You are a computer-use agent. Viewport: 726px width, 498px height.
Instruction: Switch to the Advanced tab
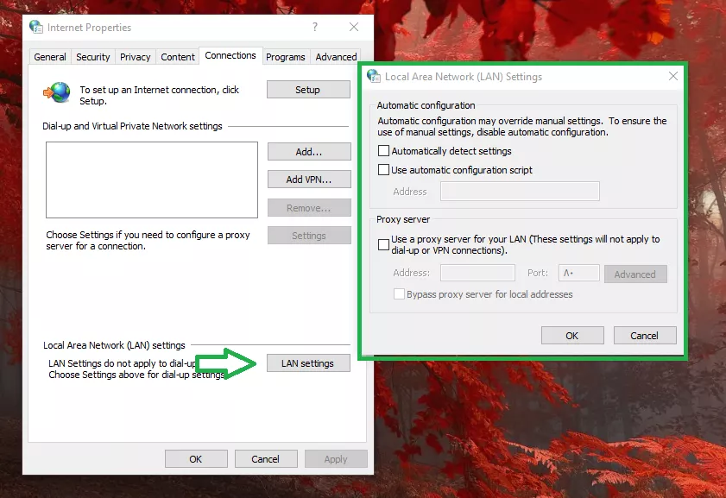336,57
